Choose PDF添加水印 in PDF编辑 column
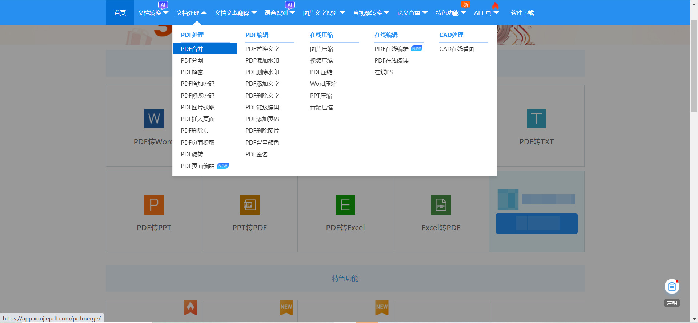Viewport: 698px width, 323px height. pyautogui.click(x=262, y=60)
